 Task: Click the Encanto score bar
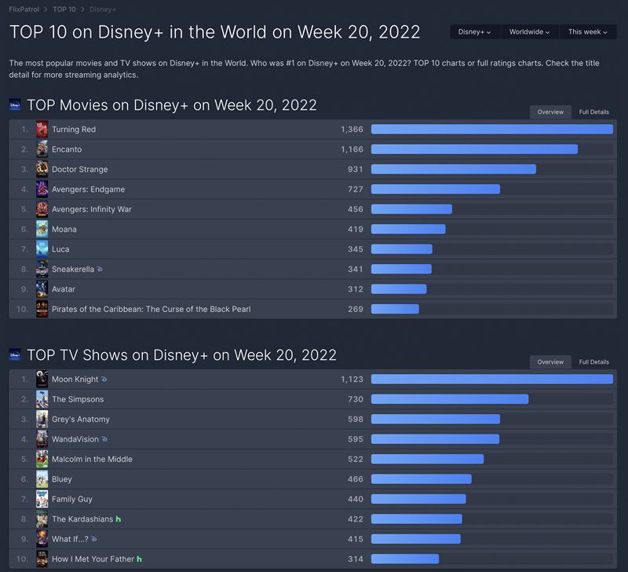[x=474, y=149]
